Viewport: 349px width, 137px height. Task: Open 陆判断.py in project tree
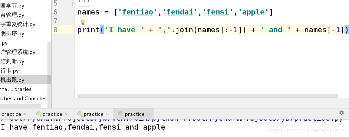pos(12,62)
